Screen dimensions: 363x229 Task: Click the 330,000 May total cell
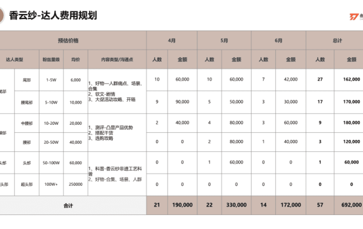pos(236,205)
